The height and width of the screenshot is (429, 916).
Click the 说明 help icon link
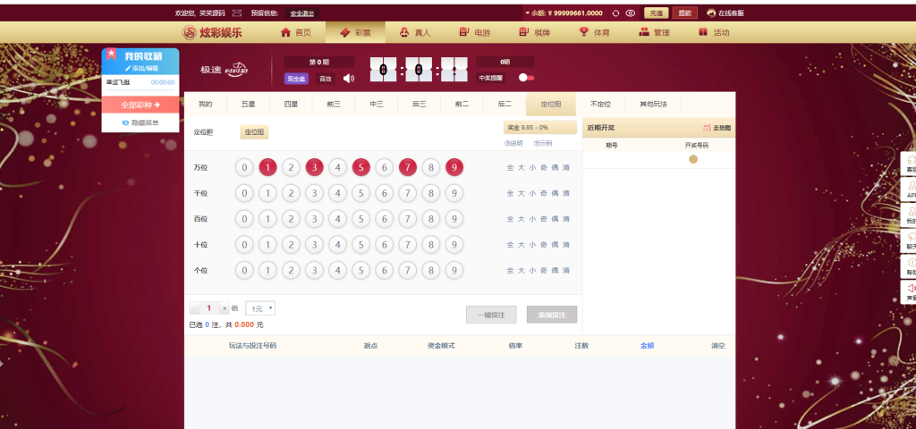click(x=513, y=143)
